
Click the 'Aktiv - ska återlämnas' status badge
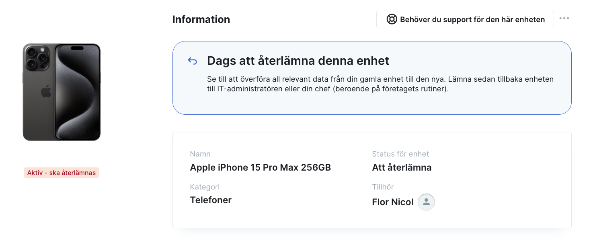coord(61,173)
